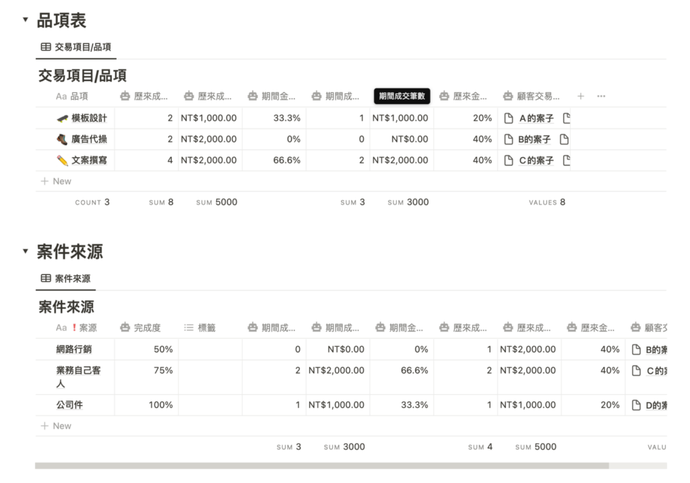This screenshot has height=483, width=690.
Task: Select the 33.3% cell of 模板設計
Action: click(x=274, y=118)
